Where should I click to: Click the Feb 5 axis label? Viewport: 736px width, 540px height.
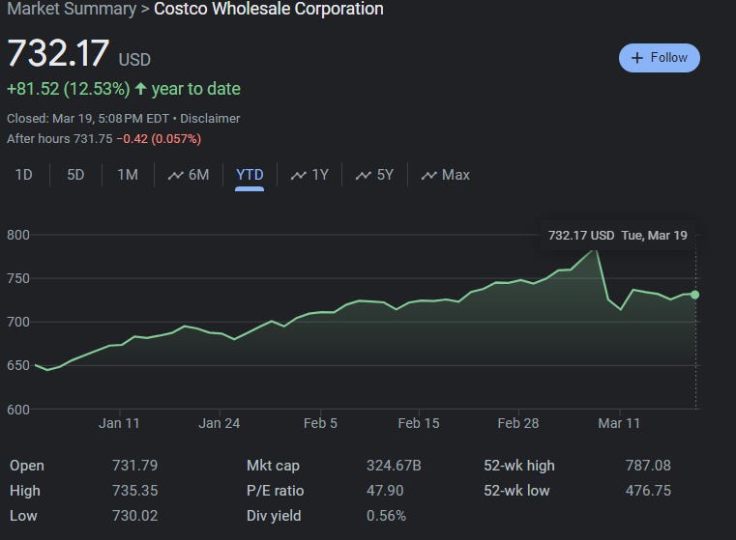(320, 423)
